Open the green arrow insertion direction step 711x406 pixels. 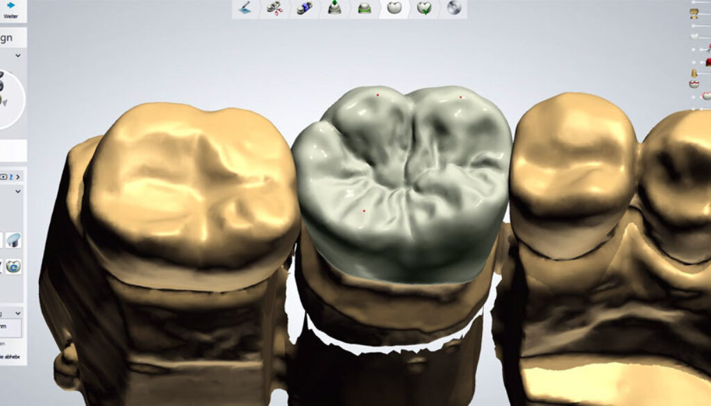click(334, 8)
